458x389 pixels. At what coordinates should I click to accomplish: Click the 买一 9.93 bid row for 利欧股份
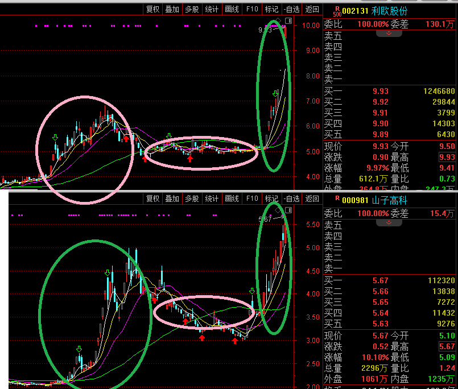(389, 91)
